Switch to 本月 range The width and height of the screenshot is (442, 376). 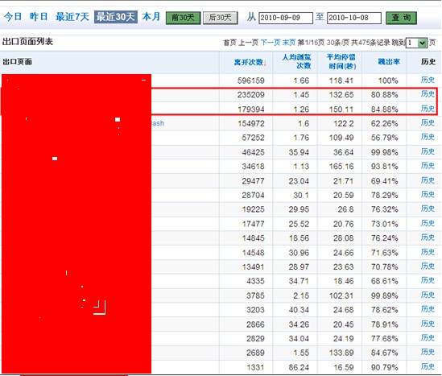151,17
